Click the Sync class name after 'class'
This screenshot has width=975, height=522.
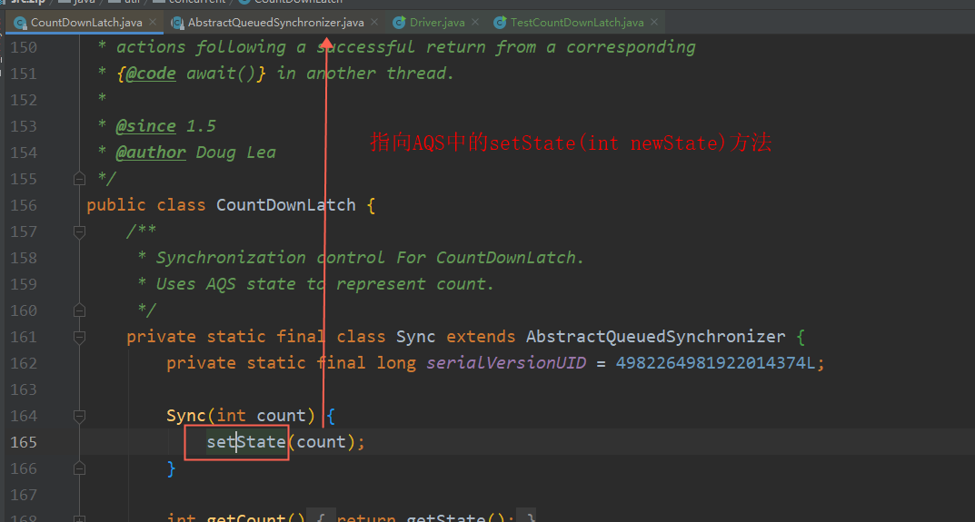click(x=415, y=337)
